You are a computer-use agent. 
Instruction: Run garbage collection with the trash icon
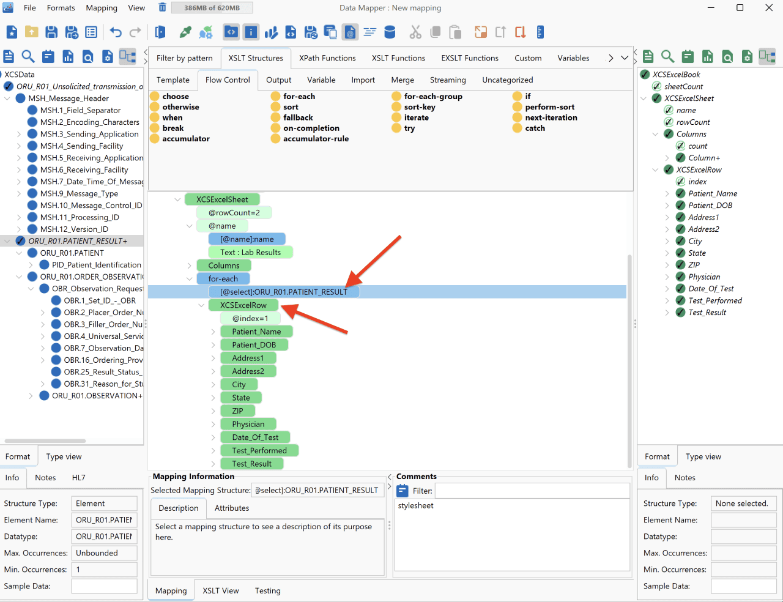click(x=162, y=8)
